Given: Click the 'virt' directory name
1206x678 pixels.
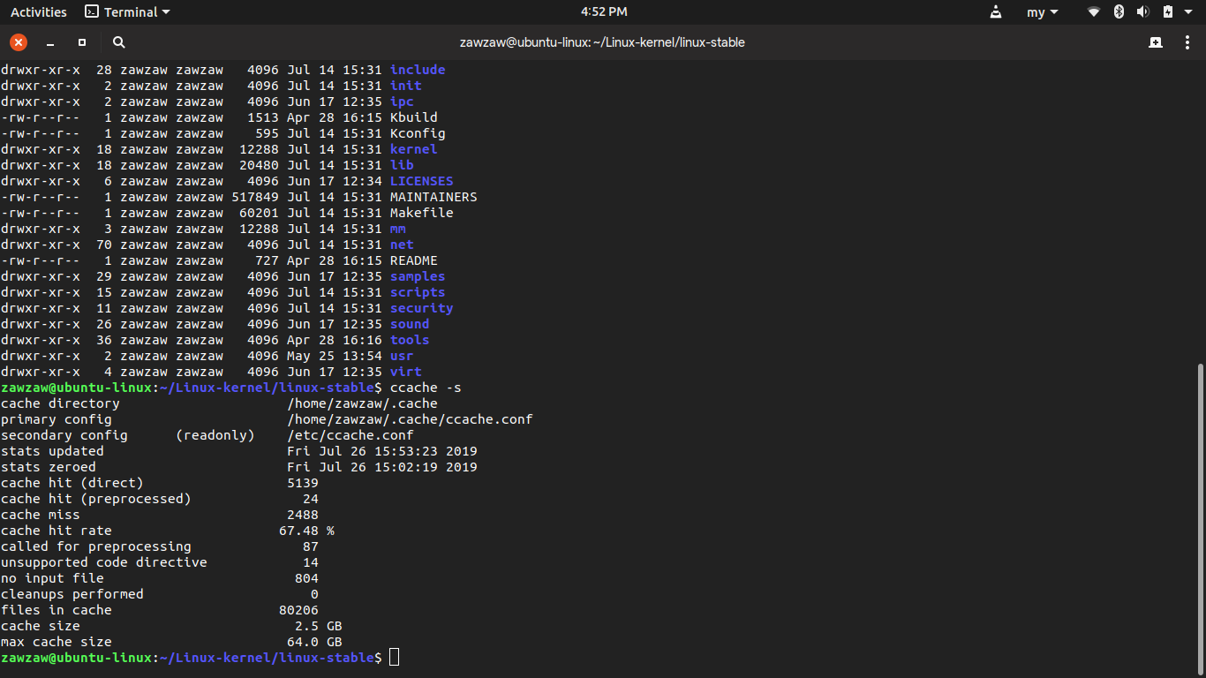Looking at the screenshot, I should (406, 372).
